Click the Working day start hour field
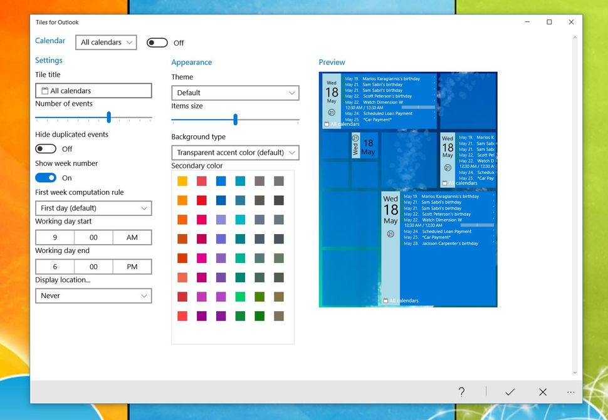 (54, 237)
